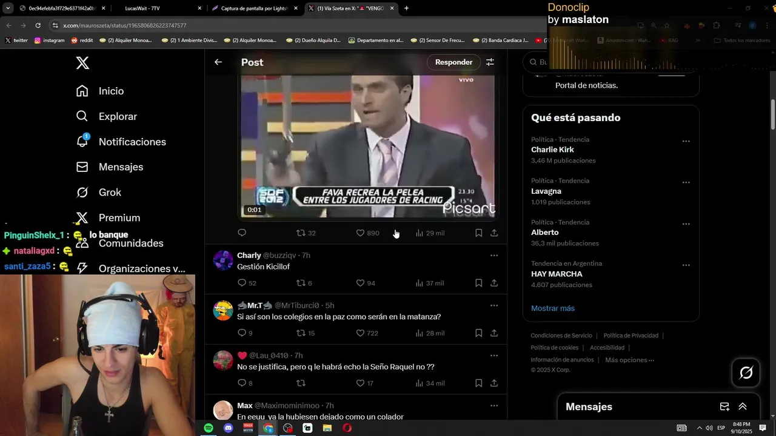Bookmark Charly's comment

tap(478, 283)
